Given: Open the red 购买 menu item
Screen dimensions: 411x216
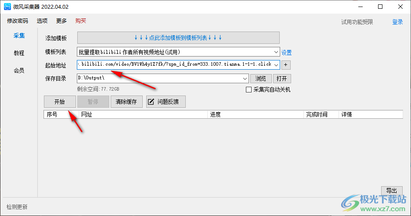Looking at the screenshot, I should 81,21.
